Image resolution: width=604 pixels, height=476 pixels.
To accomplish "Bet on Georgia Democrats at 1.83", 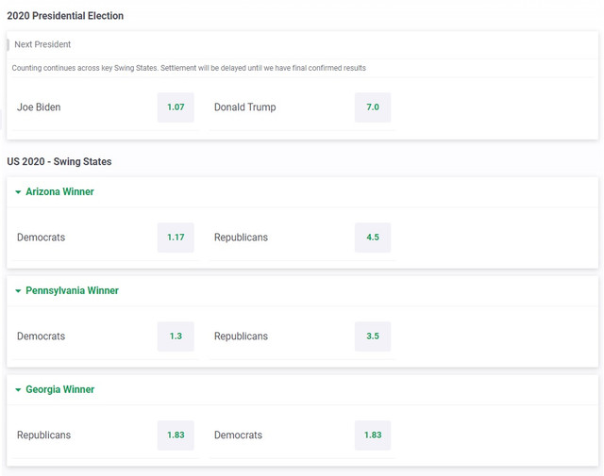I will (x=373, y=435).
